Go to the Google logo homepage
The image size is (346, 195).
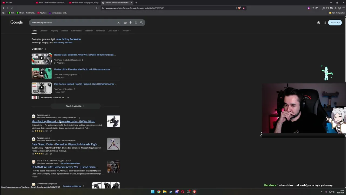(16, 22)
